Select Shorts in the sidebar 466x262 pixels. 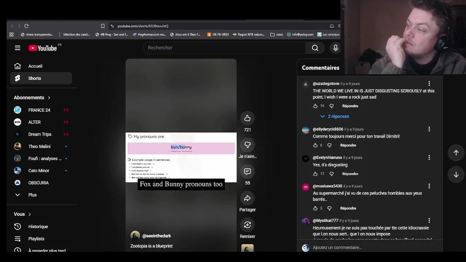point(41,78)
